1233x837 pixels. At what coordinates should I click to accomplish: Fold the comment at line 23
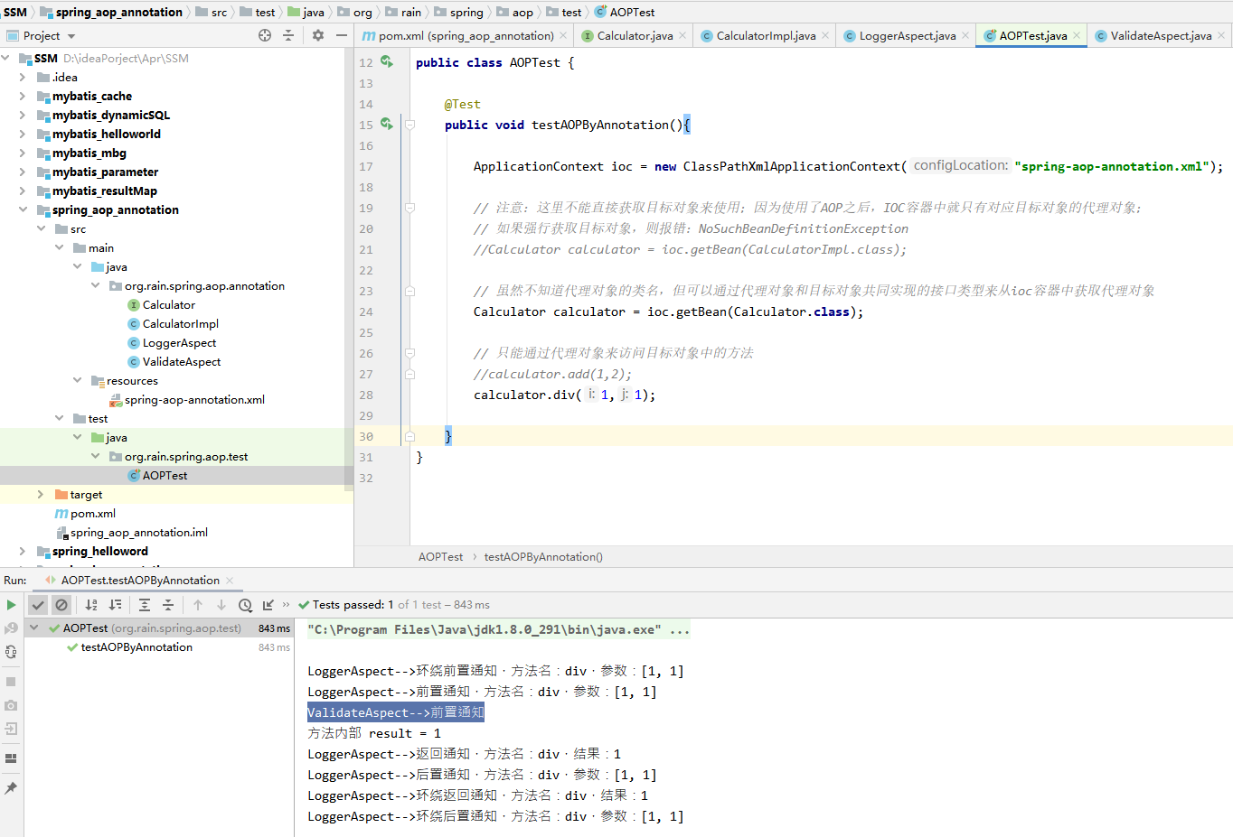(409, 291)
